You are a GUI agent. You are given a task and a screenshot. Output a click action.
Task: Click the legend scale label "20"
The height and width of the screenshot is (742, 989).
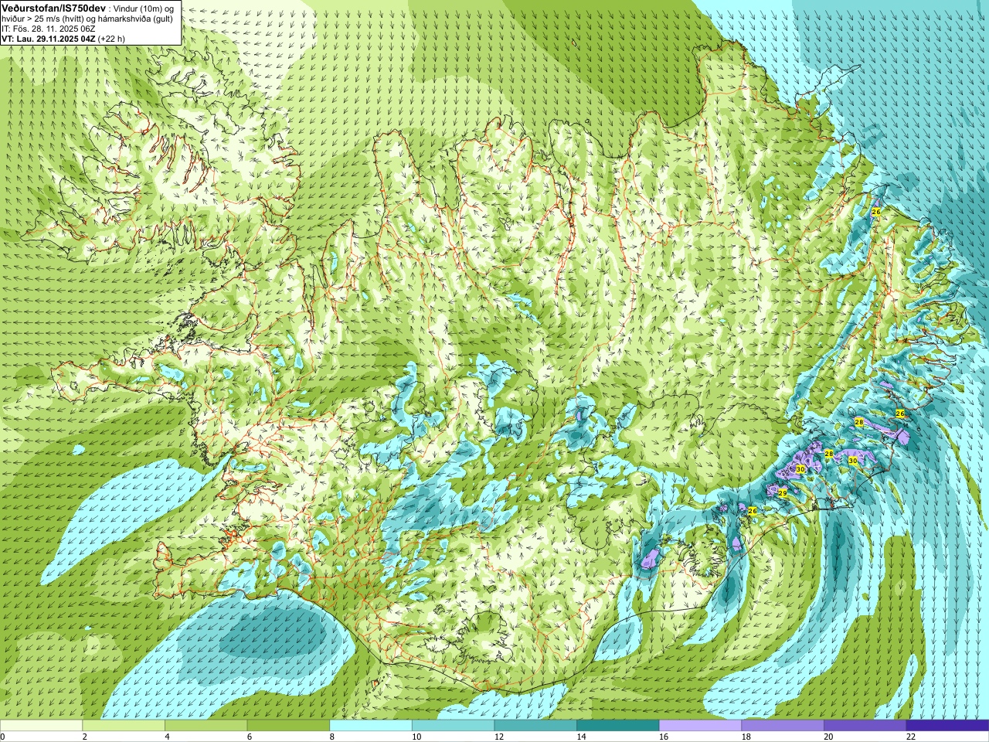[x=829, y=737]
